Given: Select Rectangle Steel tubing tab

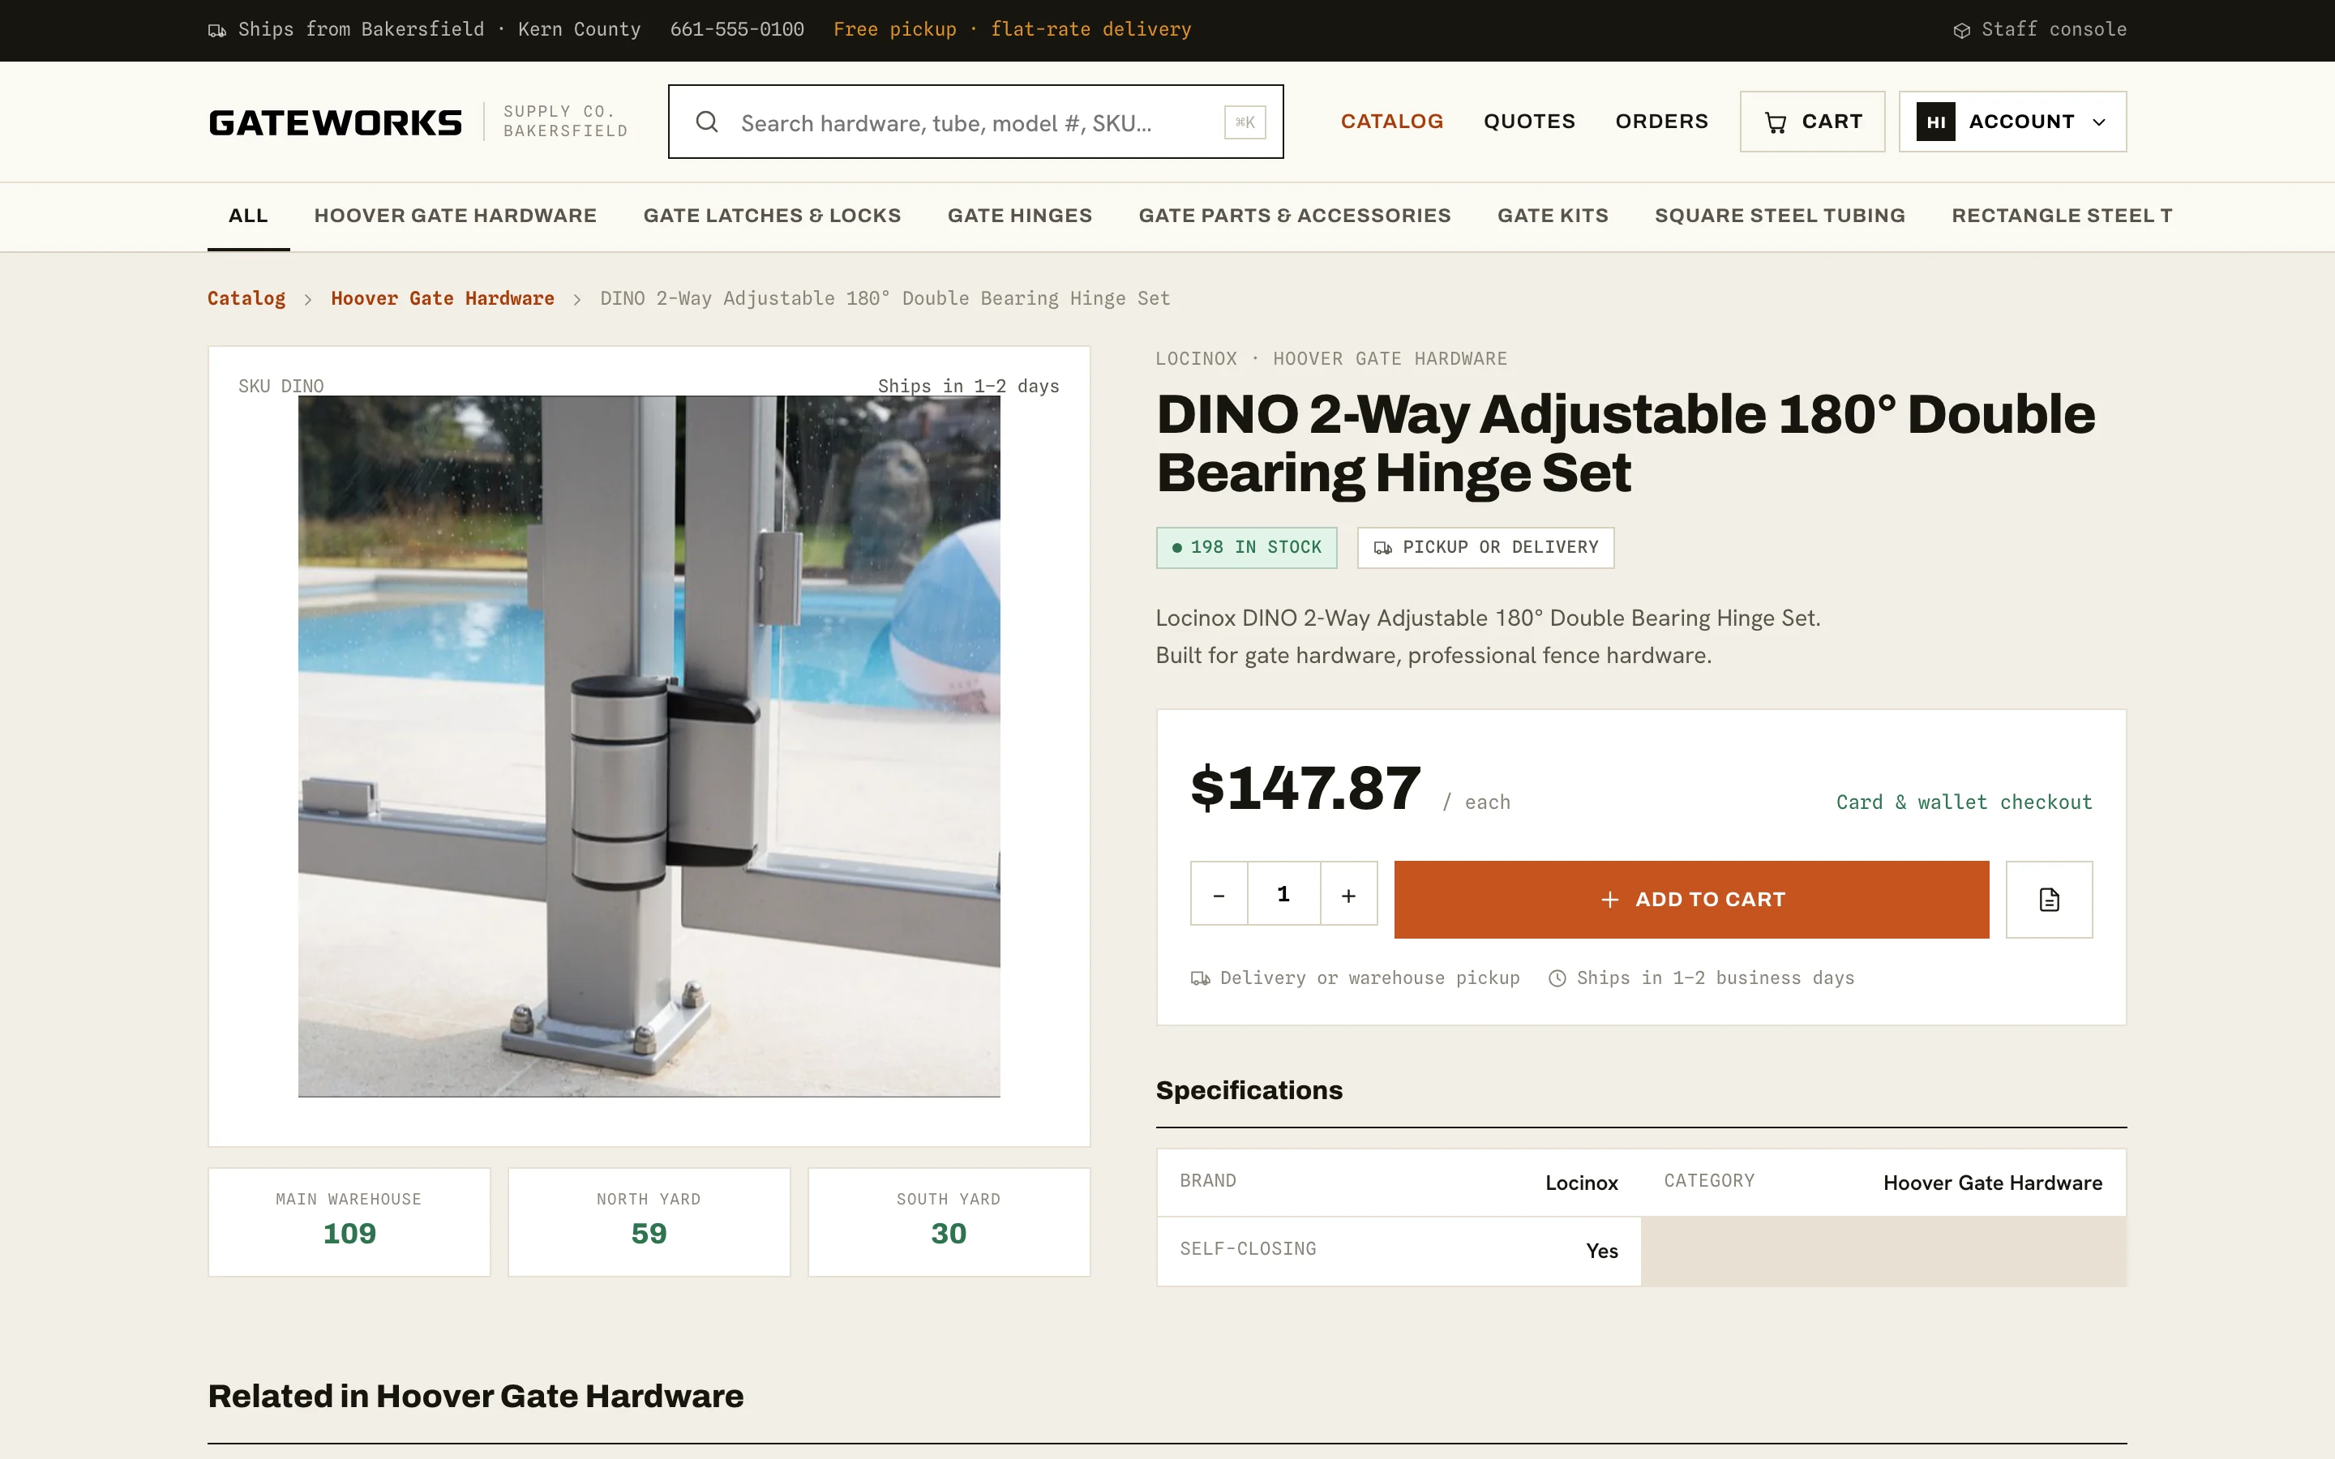Looking at the screenshot, I should pos(2061,216).
